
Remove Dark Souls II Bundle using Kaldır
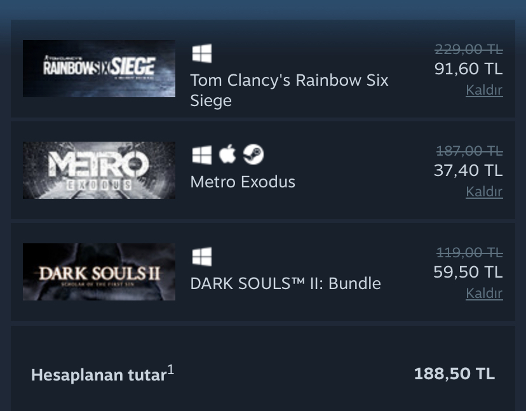point(484,293)
